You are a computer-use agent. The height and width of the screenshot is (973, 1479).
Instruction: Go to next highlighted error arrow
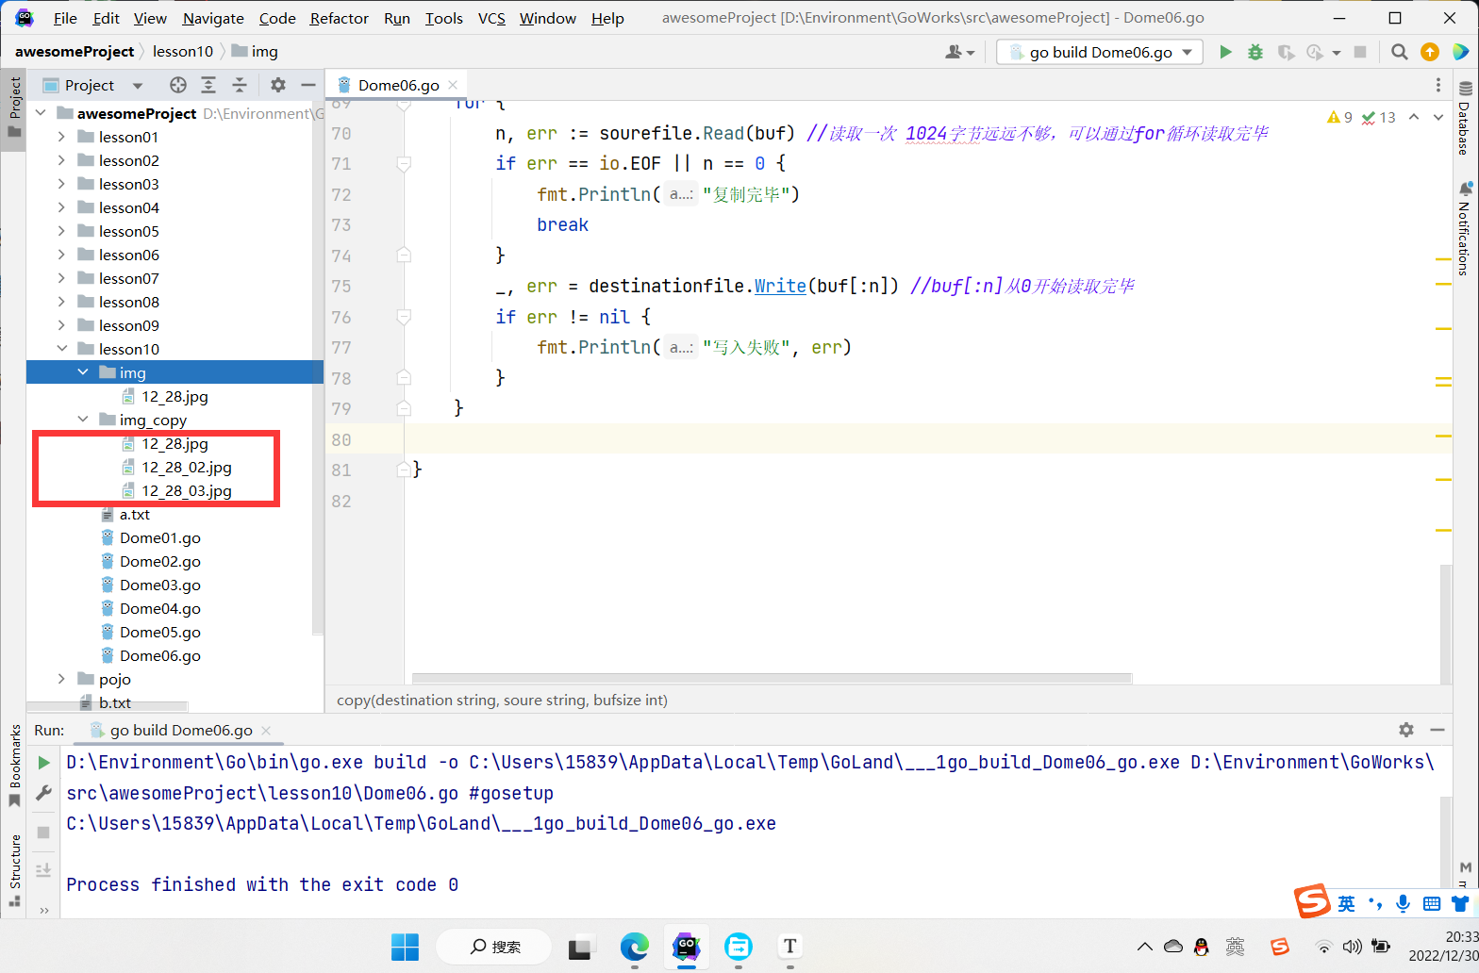pos(1438,117)
